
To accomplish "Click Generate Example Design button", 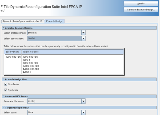I will [x=141, y=10].
